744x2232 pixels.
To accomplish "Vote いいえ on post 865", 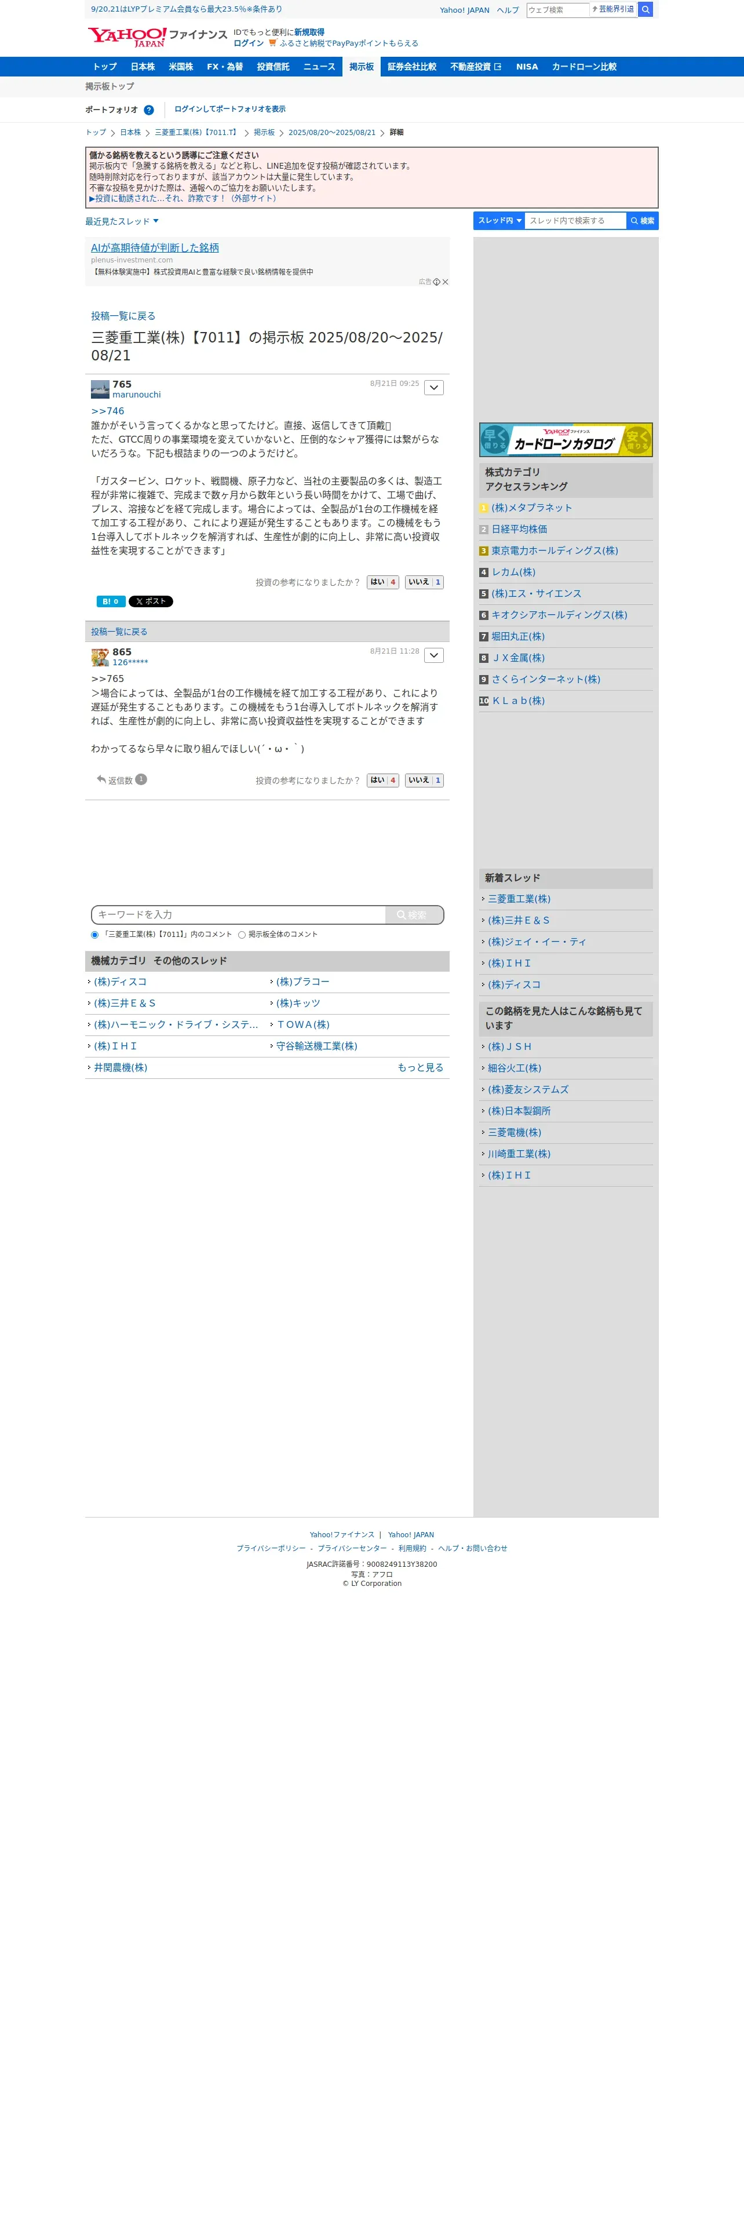I will point(424,781).
